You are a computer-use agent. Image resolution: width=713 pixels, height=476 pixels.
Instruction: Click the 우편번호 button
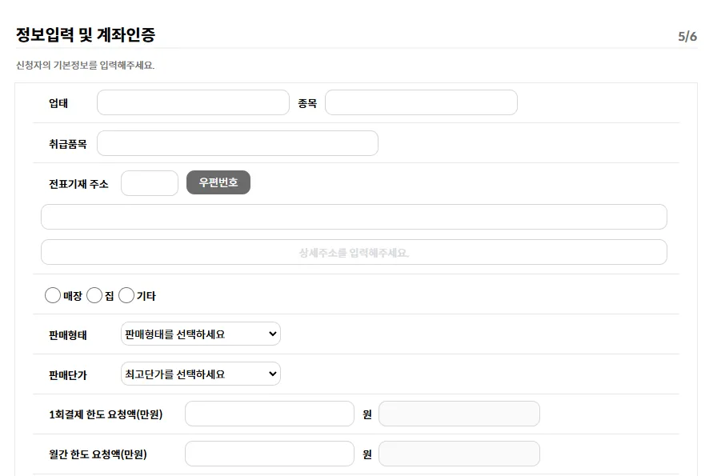pos(218,182)
